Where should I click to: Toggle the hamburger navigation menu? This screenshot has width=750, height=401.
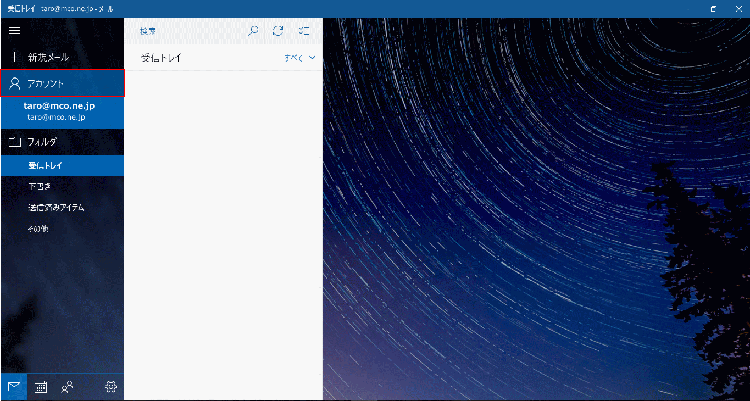click(15, 31)
